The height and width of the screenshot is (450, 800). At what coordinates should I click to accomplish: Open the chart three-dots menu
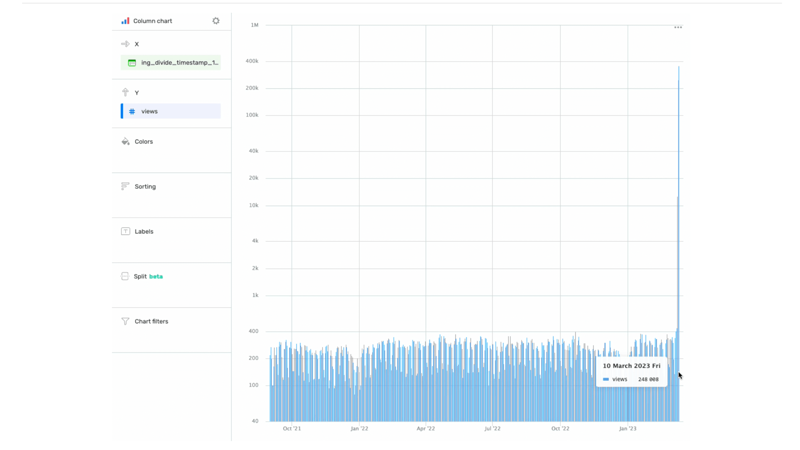point(678,27)
